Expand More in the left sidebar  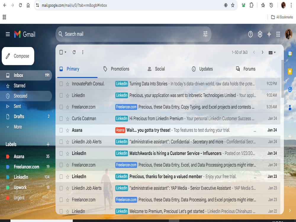coord(18,127)
